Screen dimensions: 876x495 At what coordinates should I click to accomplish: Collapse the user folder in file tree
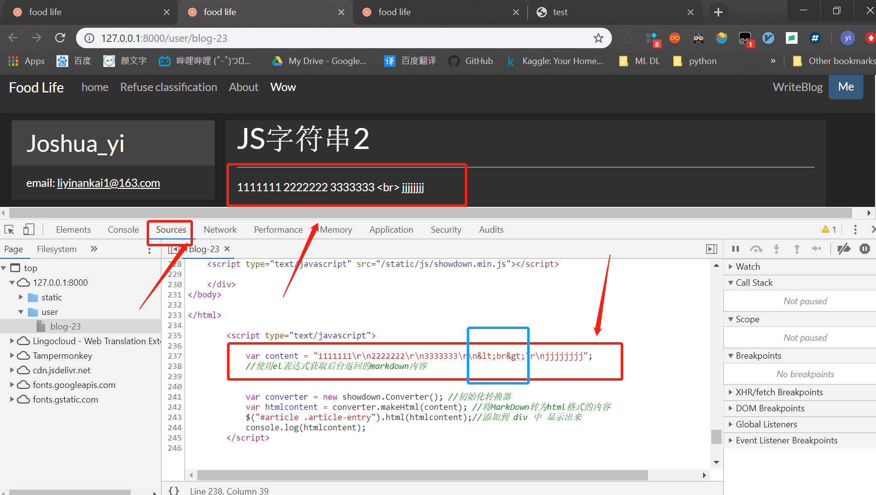pos(21,312)
